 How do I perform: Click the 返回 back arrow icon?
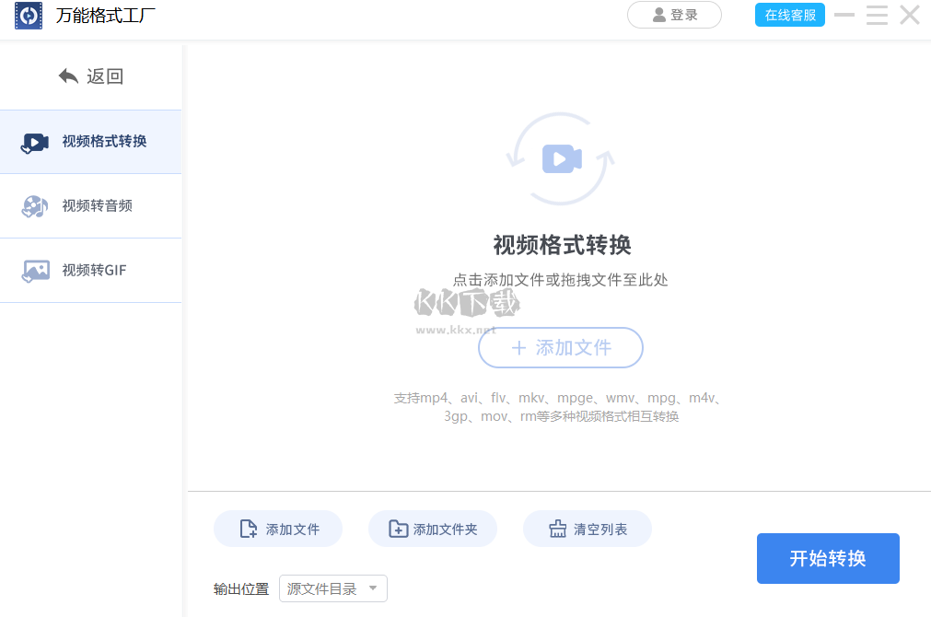click(x=68, y=76)
